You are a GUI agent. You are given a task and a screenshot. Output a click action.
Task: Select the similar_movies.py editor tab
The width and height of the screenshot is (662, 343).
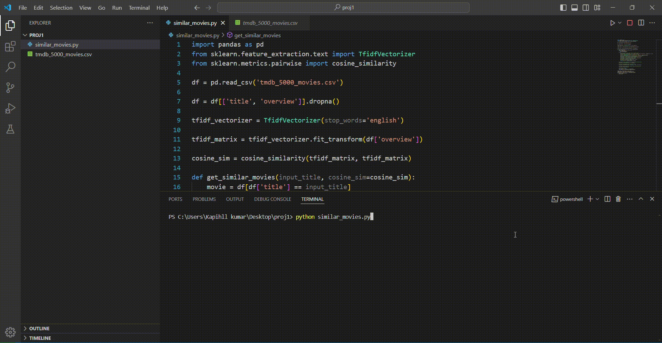[195, 23]
